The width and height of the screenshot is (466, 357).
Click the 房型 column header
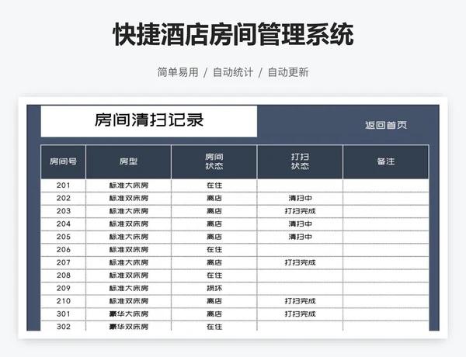128,162
